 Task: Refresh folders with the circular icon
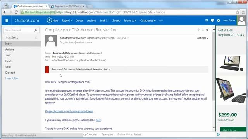pyautogui.click(x=36, y=38)
